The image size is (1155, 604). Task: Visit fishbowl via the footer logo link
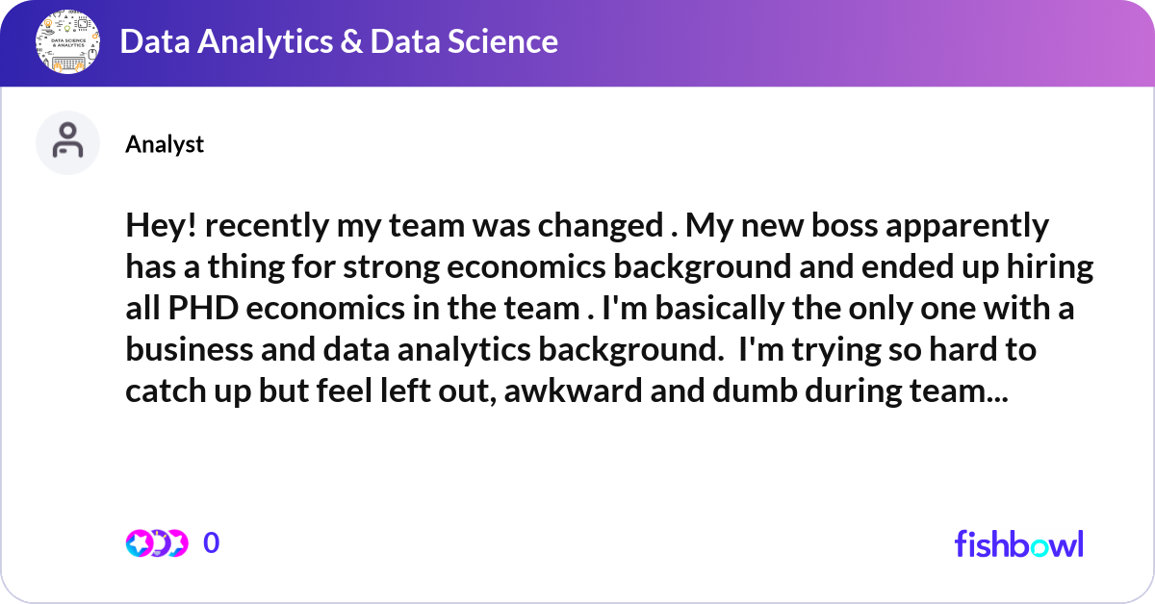[x=1018, y=543]
